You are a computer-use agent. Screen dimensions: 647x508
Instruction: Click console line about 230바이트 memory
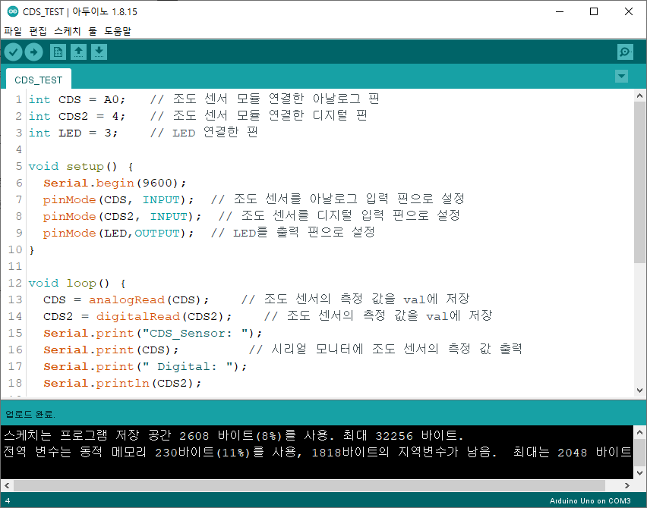tap(317, 453)
